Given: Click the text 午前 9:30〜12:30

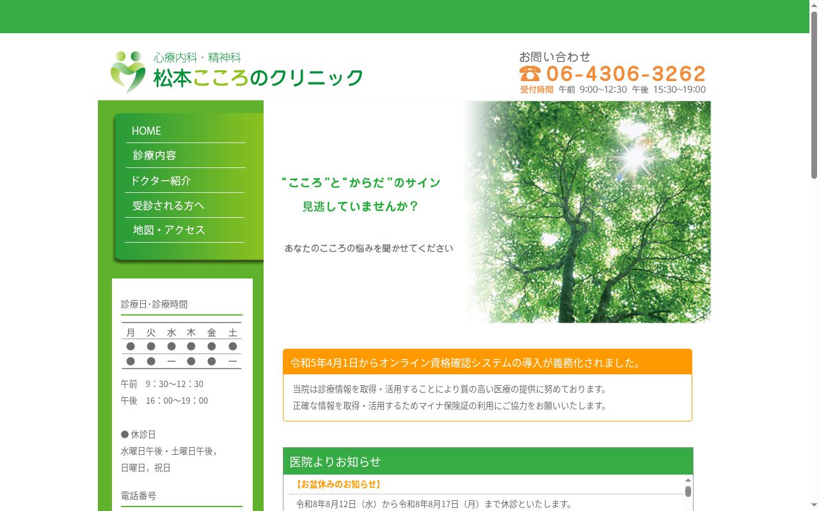Looking at the screenshot, I should click(162, 384).
